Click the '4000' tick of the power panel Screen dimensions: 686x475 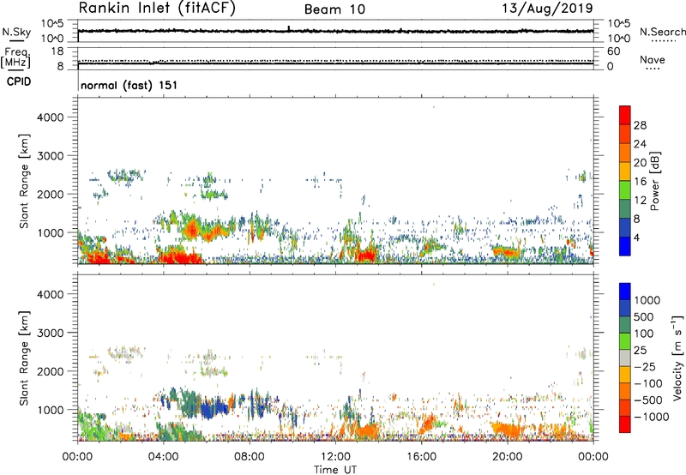pos(51,117)
